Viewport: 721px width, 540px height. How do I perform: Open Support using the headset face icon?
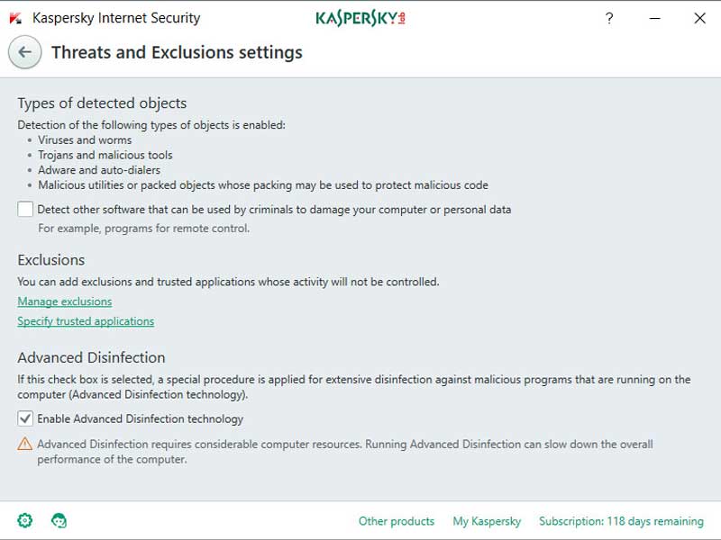[59, 520]
